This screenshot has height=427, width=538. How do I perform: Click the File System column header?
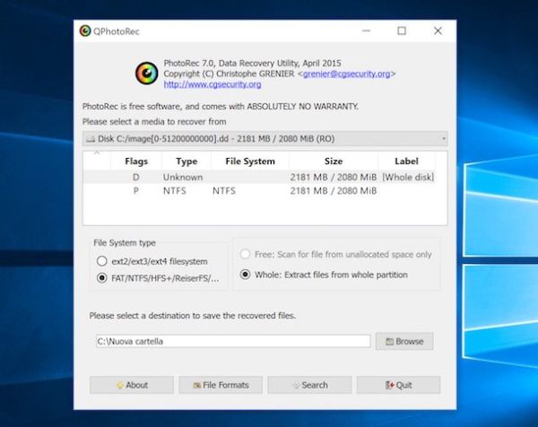tap(249, 161)
